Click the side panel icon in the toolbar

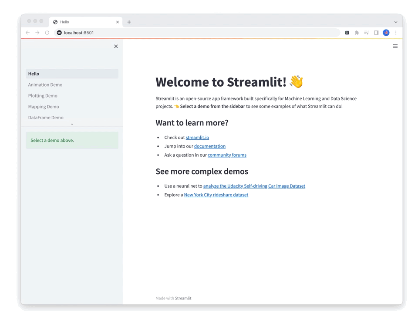[376, 32]
